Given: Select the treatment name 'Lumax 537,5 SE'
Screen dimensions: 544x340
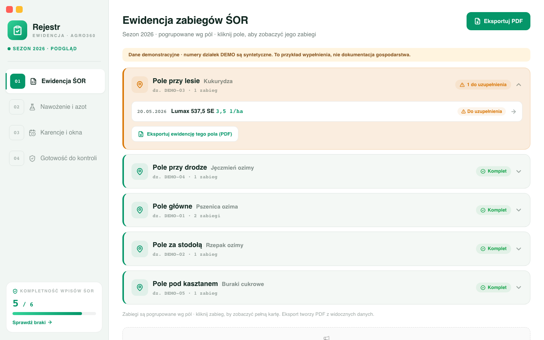Looking at the screenshot, I should [x=193, y=111].
